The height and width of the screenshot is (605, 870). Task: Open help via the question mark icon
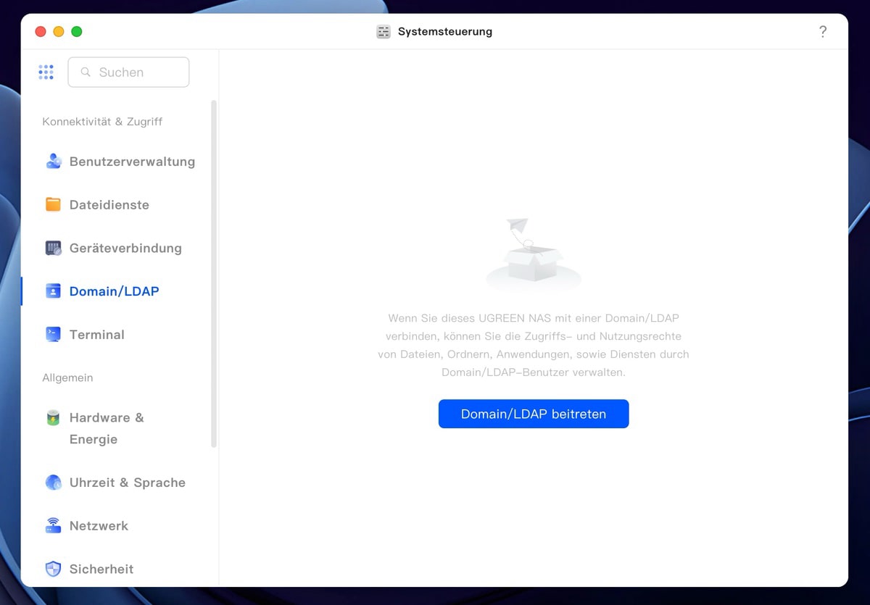point(822,32)
